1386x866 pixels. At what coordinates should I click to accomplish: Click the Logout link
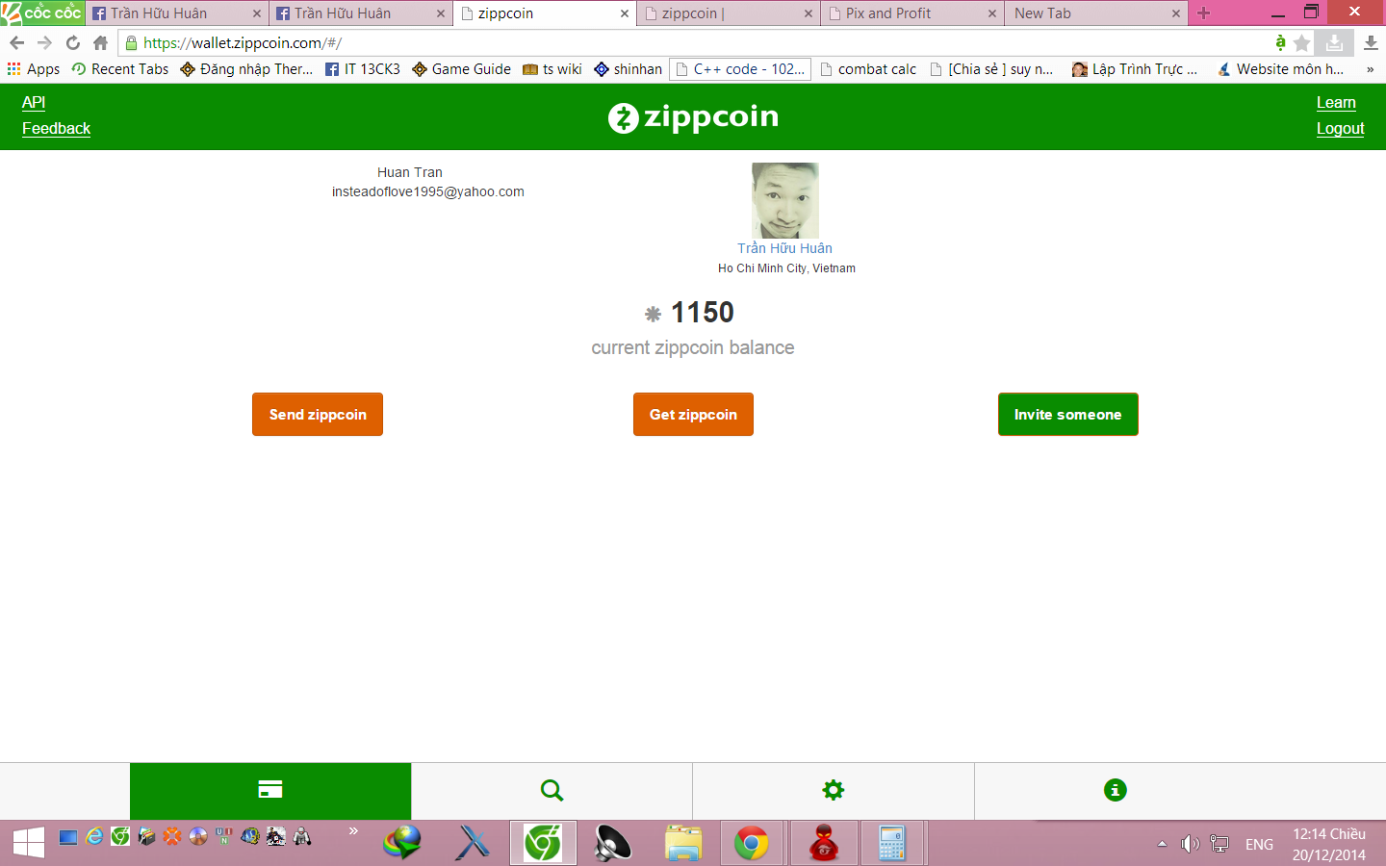1341,128
